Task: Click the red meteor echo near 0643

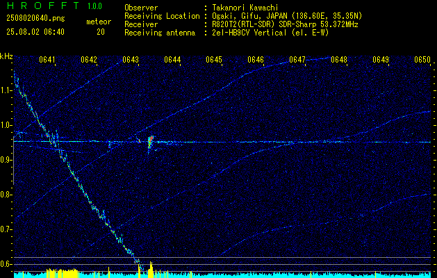Action: [151, 142]
